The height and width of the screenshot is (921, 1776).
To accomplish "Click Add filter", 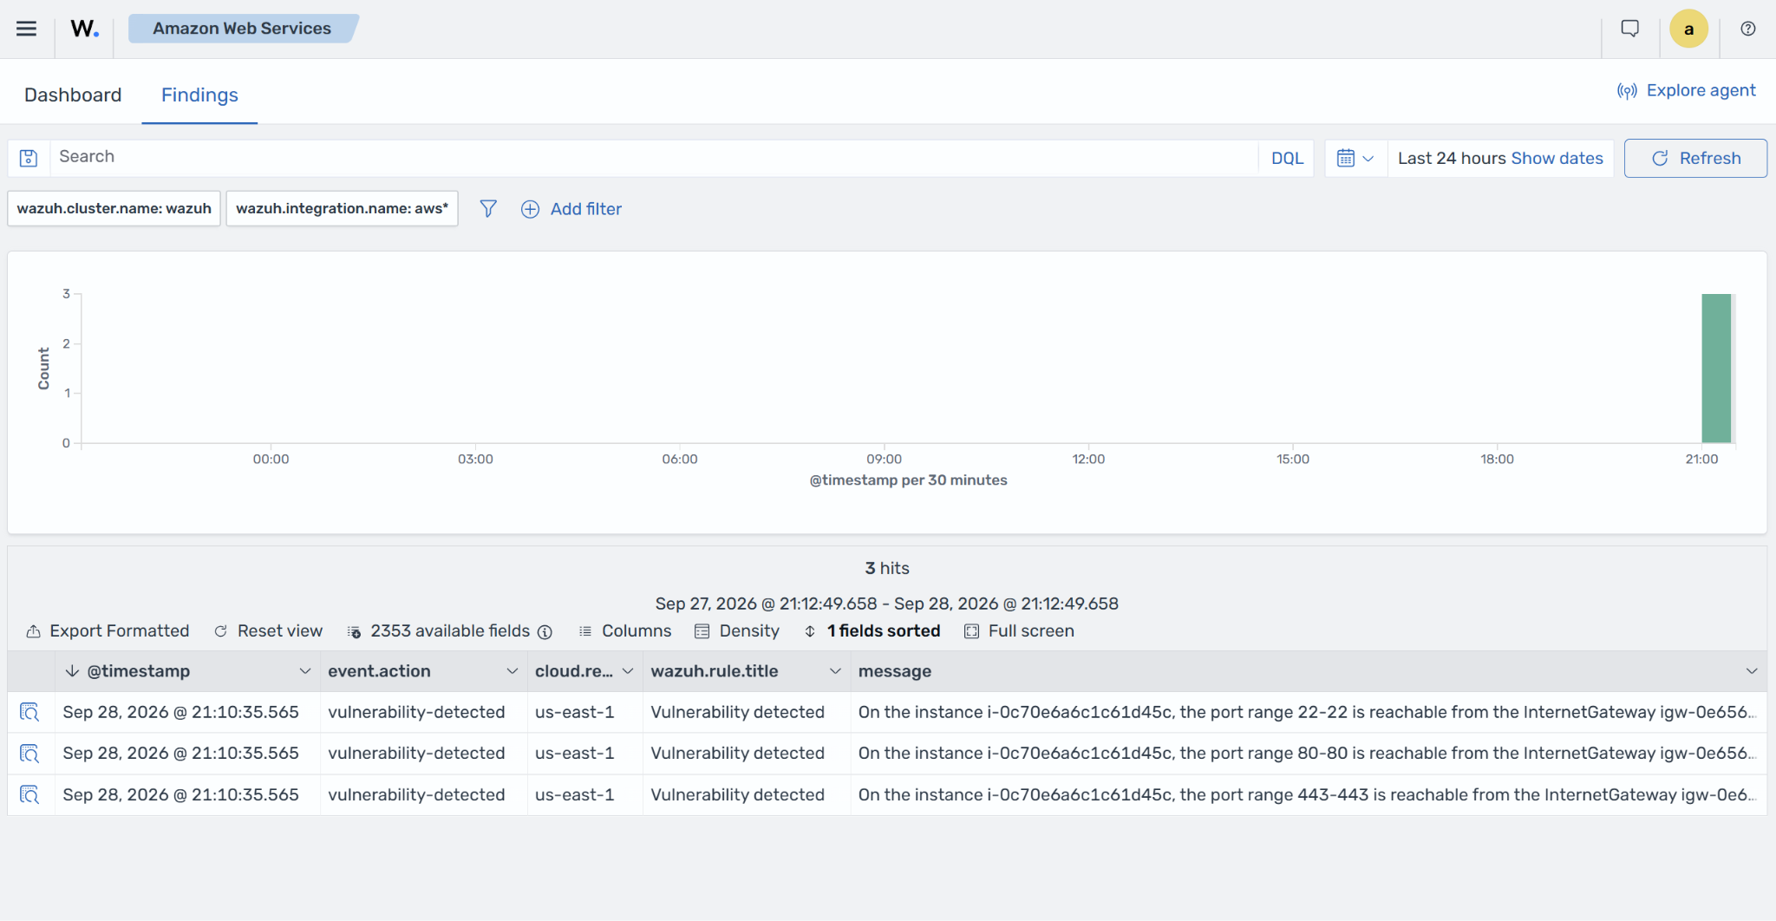I will (571, 209).
